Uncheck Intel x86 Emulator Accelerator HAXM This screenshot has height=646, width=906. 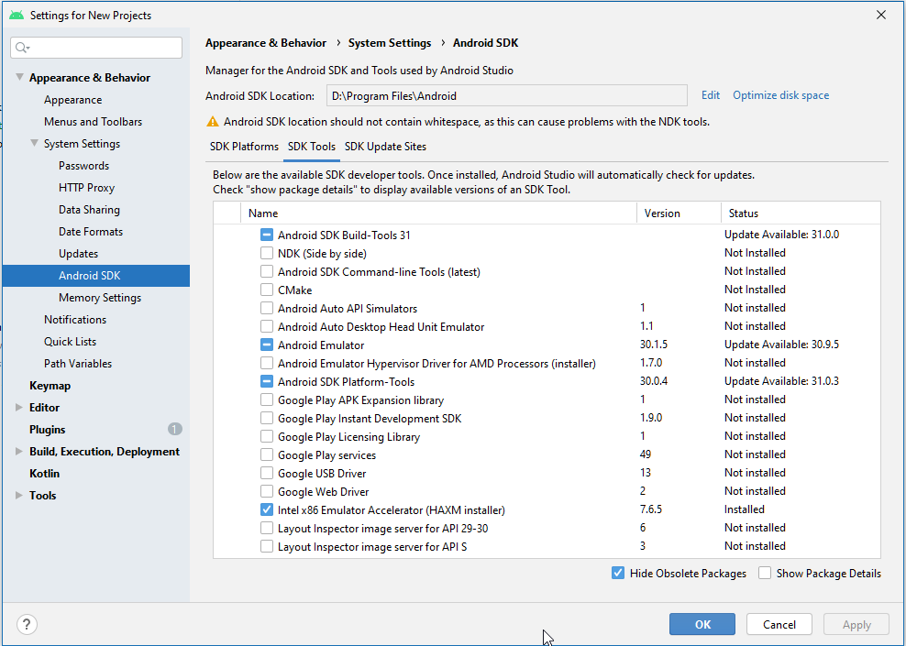click(x=267, y=509)
